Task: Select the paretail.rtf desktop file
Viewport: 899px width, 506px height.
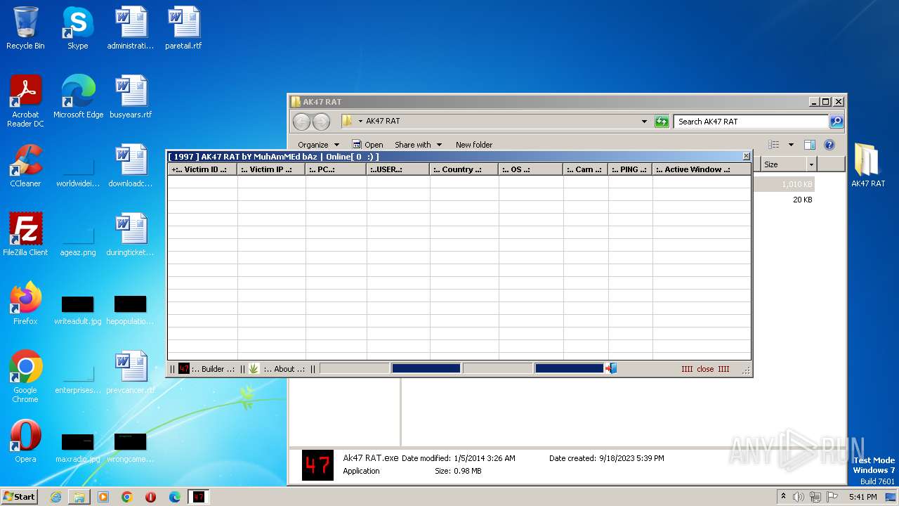Action: (x=183, y=28)
